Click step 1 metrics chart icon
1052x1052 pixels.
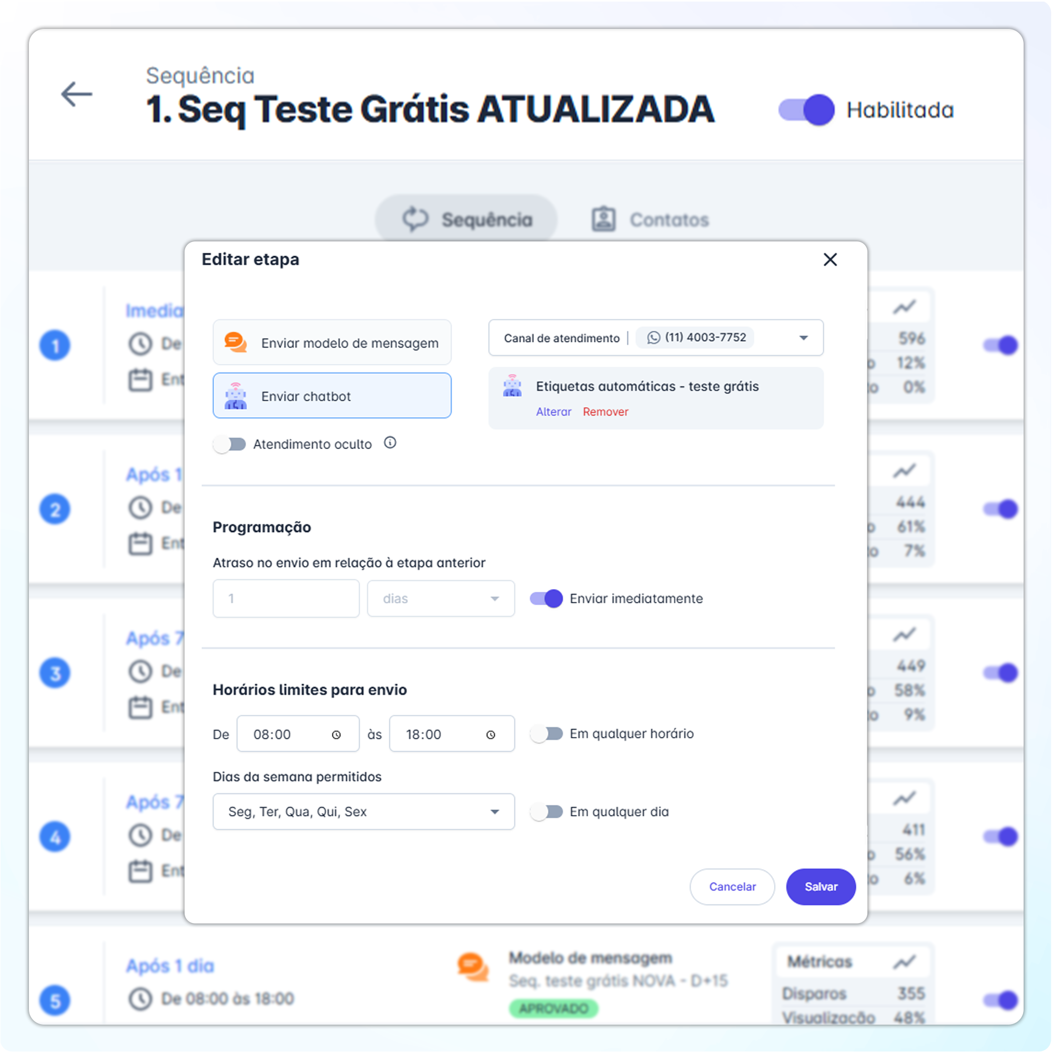pos(904,308)
